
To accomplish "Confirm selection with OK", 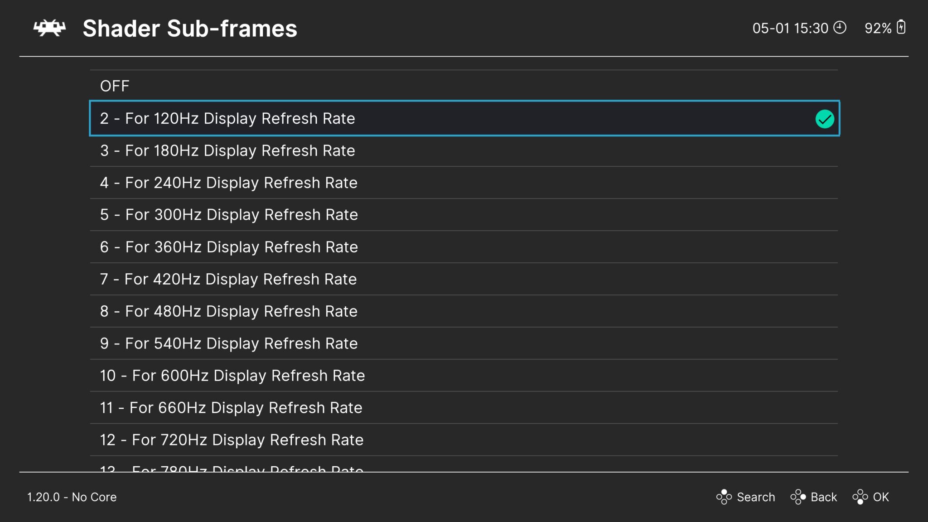I will [x=882, y=497].
